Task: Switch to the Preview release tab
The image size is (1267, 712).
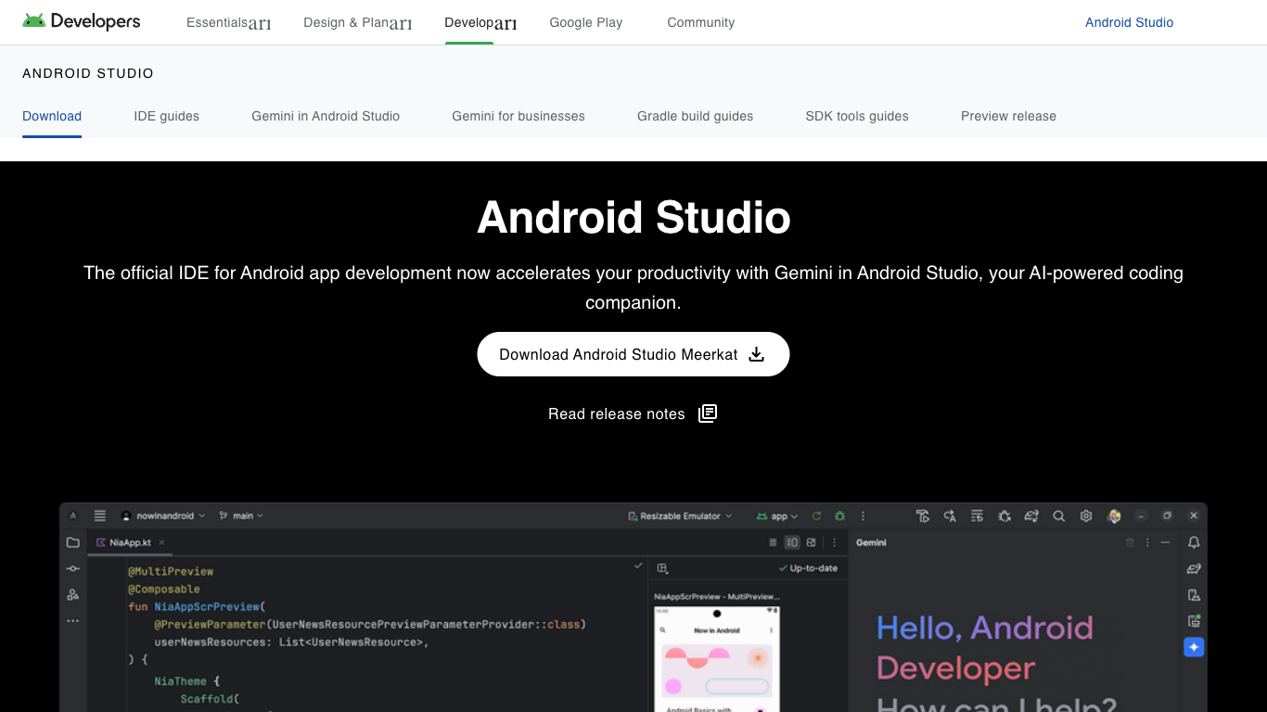Action: (x=1008, y=116)
